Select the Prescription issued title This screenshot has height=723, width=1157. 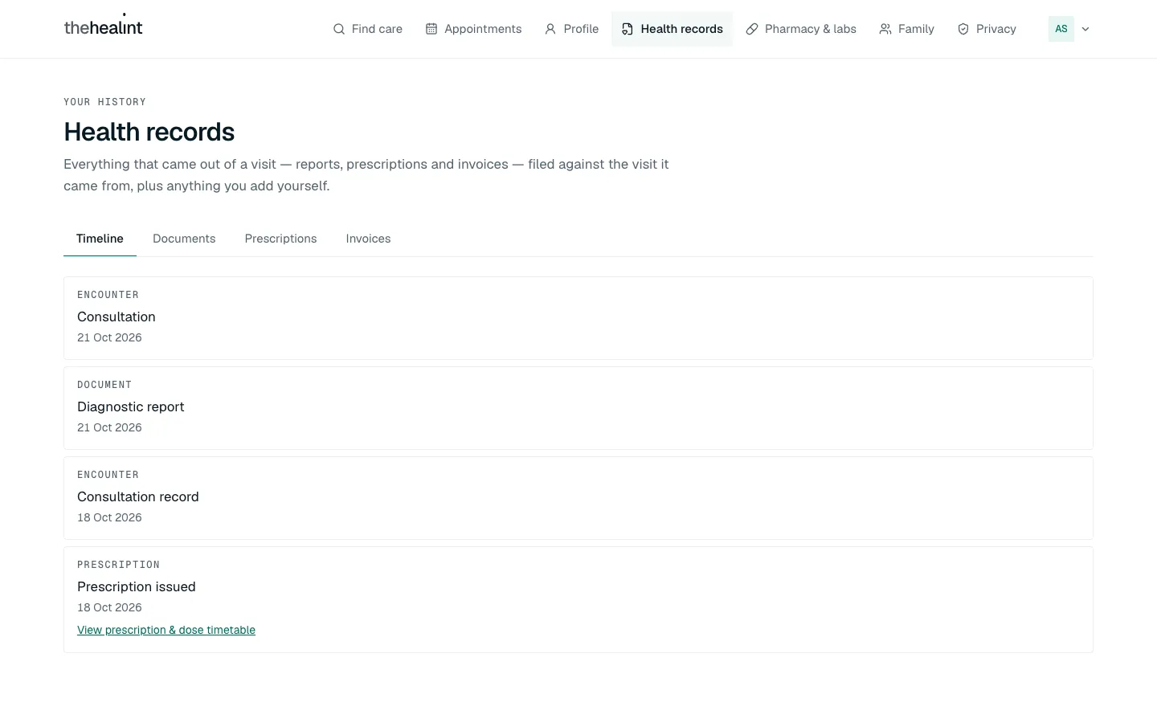(x=137, y=586)
